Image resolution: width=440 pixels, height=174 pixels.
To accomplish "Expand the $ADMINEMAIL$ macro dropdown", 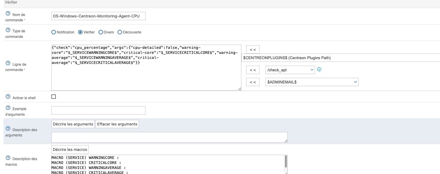I will (x=312, y=82).
